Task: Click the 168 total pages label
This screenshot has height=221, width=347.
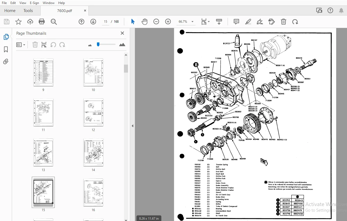Action: tap(116, 22)
